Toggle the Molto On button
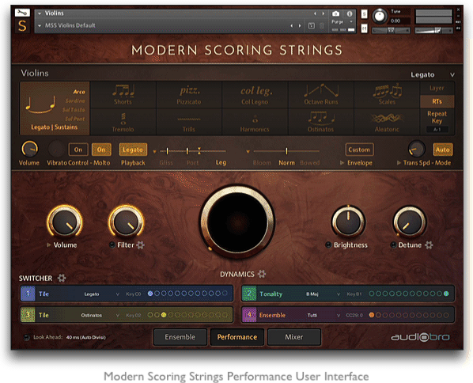 click(101, 150)
